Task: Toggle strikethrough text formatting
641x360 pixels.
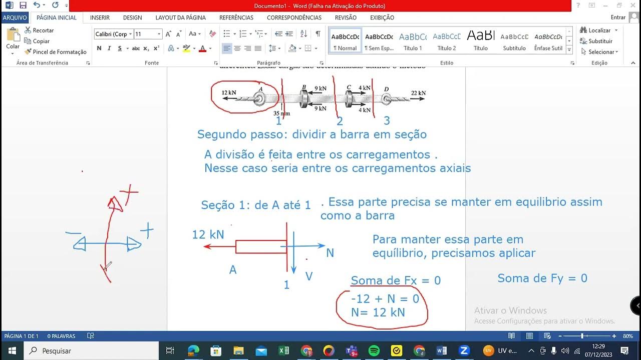Action: (136, 48)
